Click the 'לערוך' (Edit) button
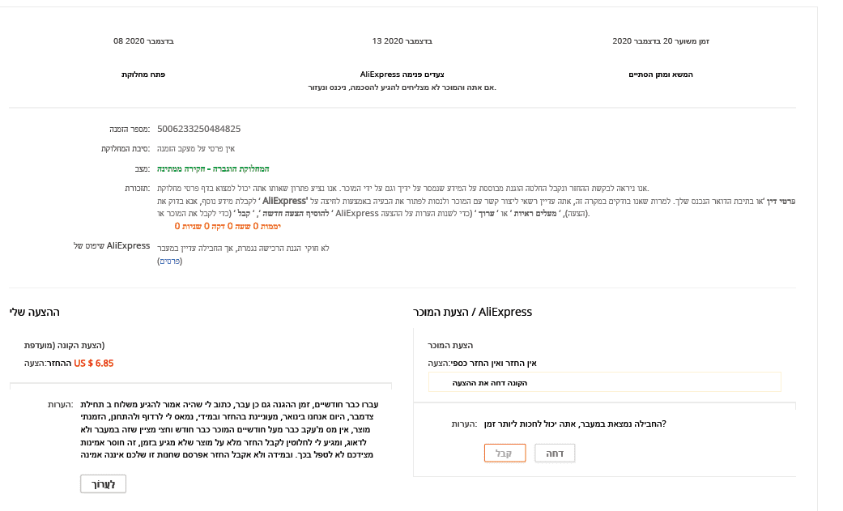 (103, 484)
